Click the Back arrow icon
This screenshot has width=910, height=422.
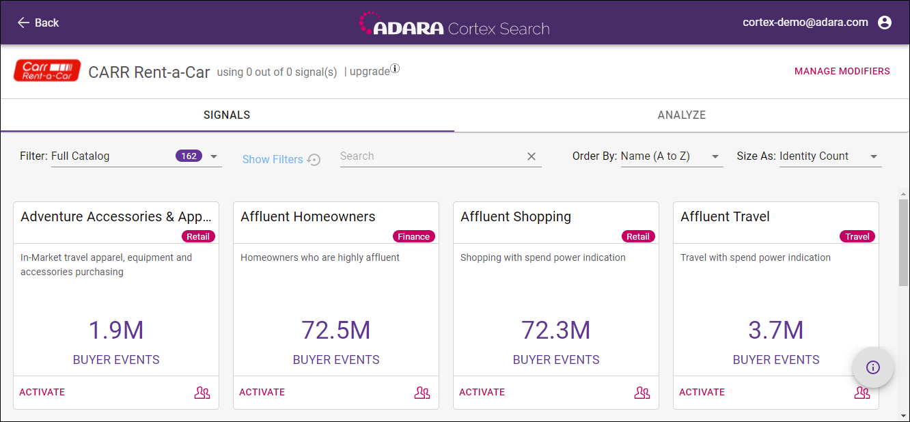coord(23,23)
